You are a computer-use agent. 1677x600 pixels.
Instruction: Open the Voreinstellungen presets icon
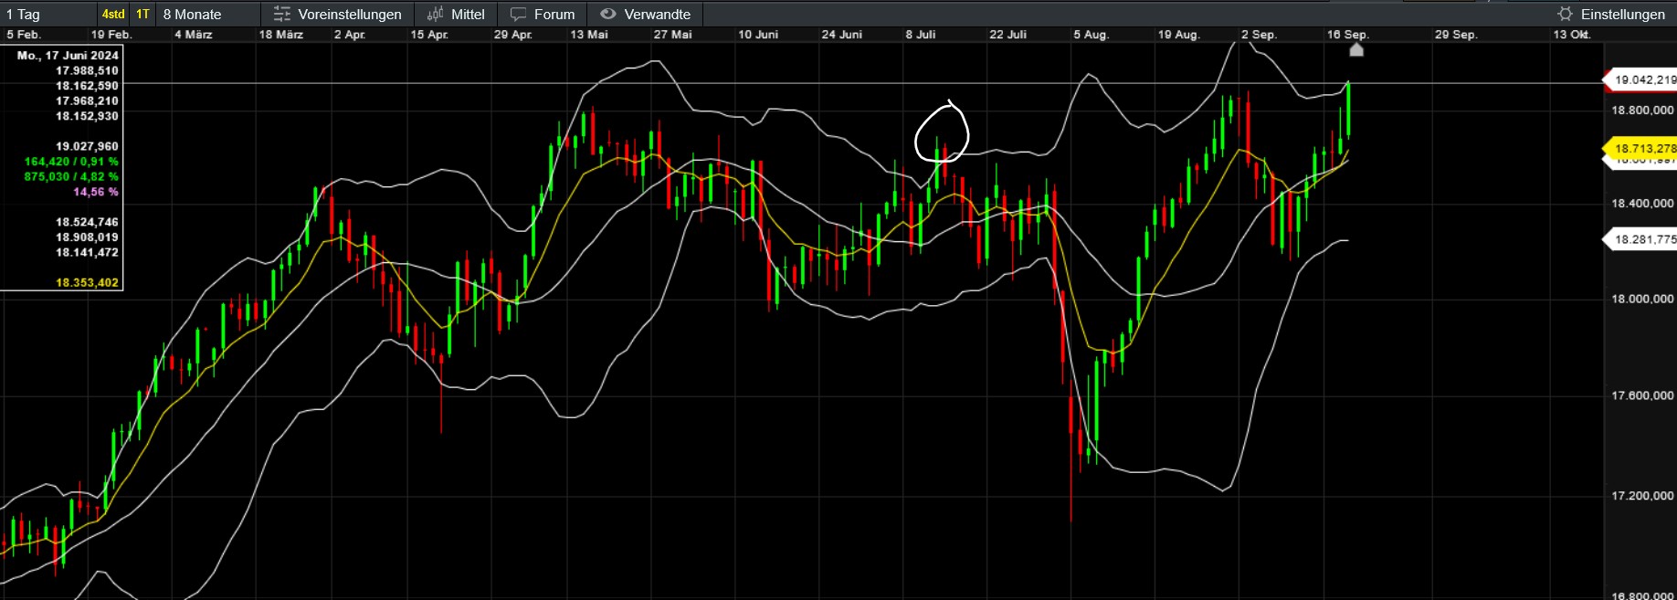tap(282, 14)
